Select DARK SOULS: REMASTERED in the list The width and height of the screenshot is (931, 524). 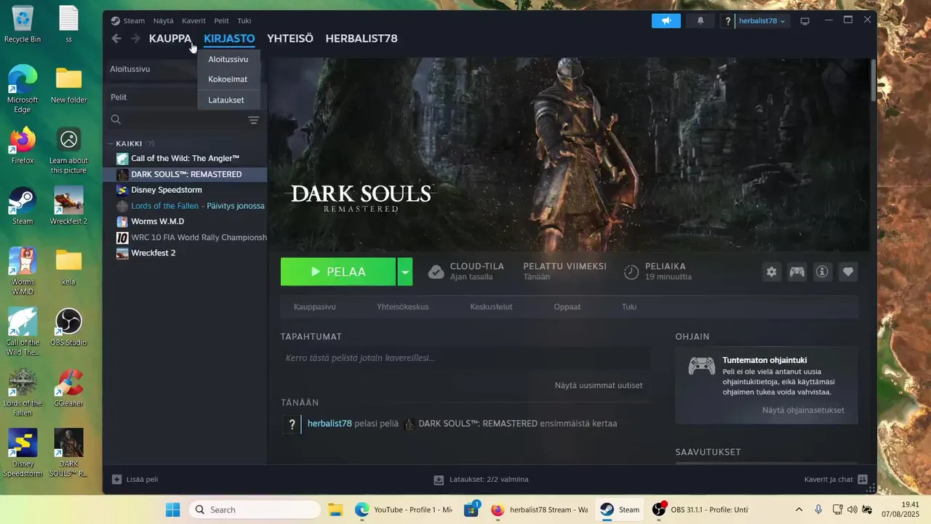[x=185, y=175]
